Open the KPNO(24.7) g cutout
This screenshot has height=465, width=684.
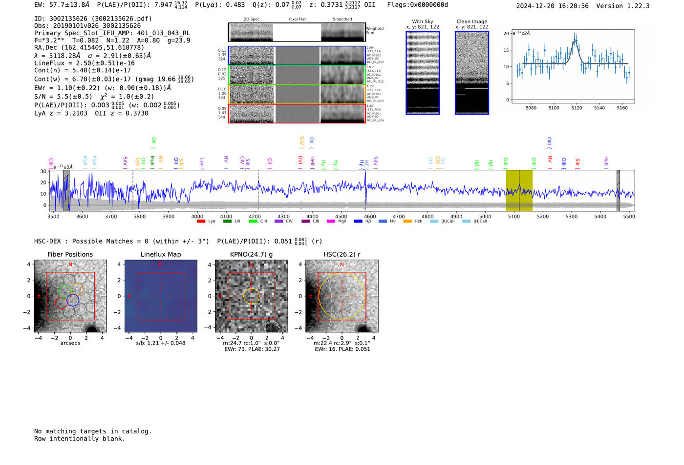click(251, 296)
